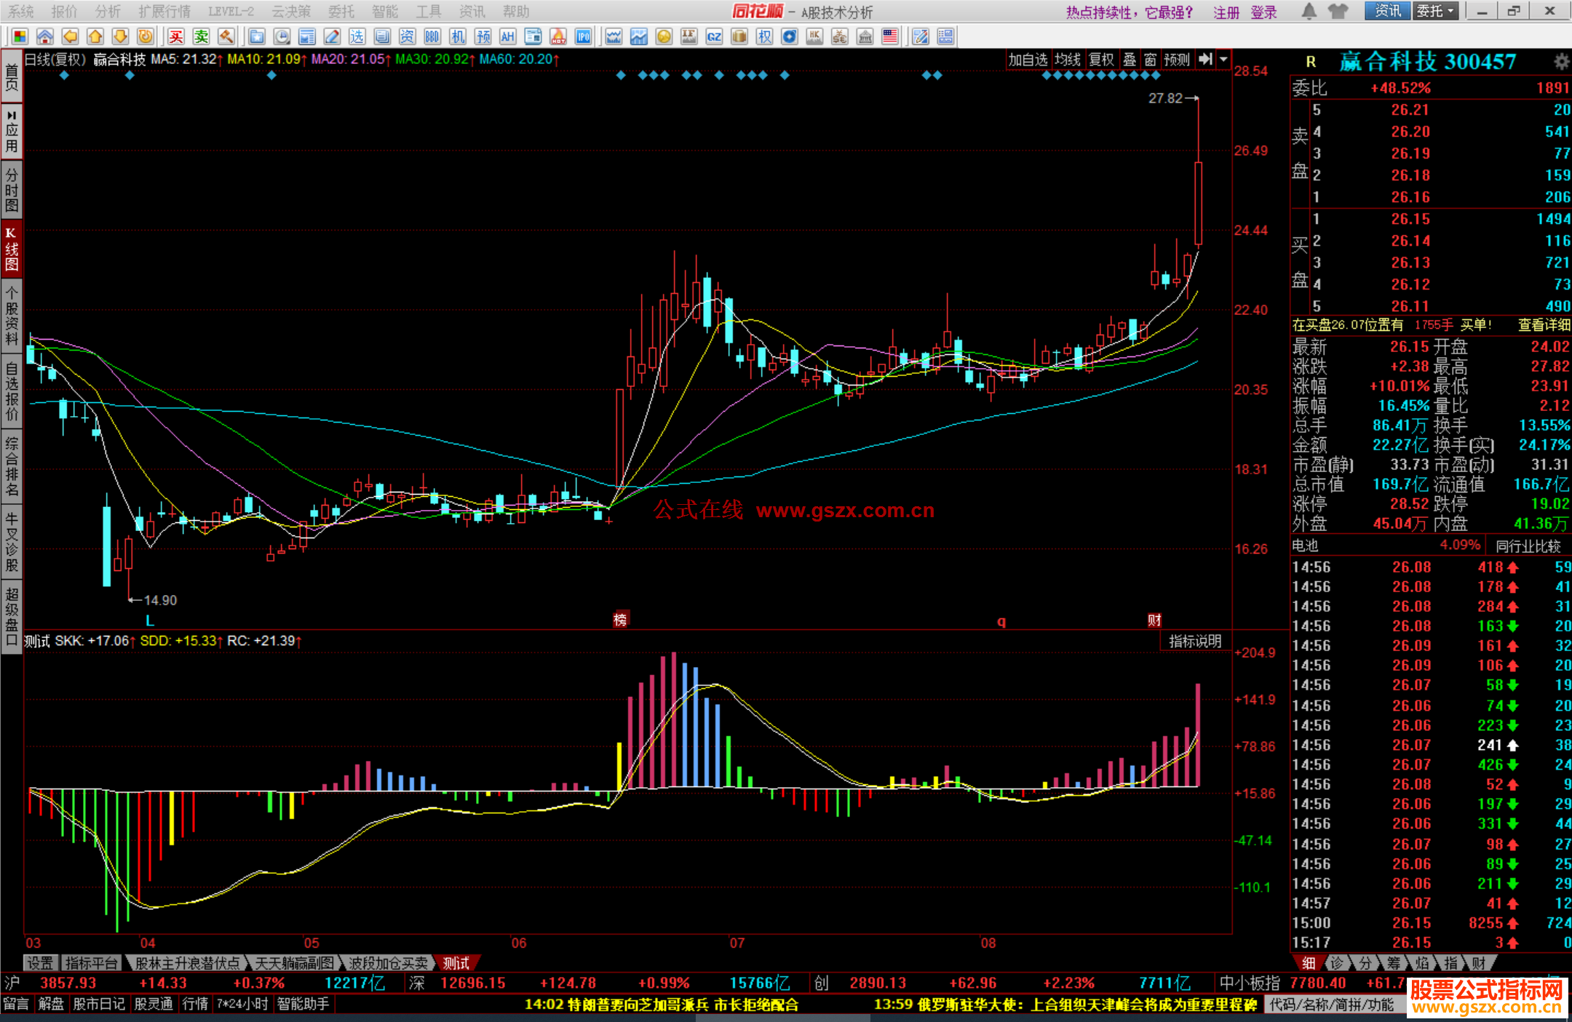
Task: Open the gear settings icon beside stock name
Action: [x=1561, y=62]
